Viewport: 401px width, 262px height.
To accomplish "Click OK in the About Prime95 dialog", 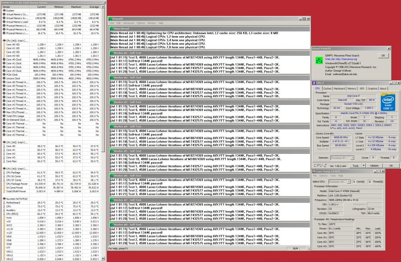I will 383,55.
